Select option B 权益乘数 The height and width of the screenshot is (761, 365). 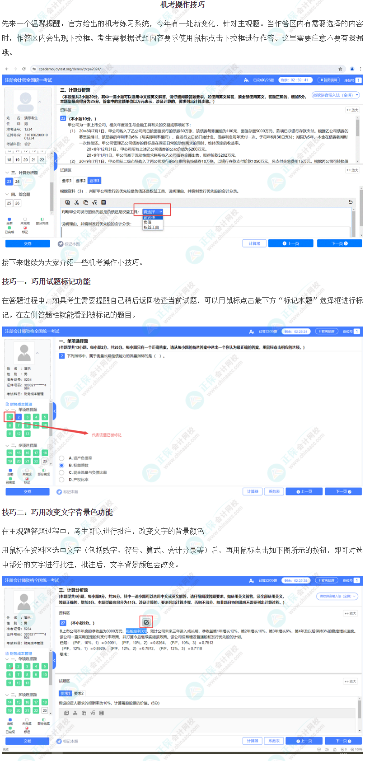coord(61,465)
